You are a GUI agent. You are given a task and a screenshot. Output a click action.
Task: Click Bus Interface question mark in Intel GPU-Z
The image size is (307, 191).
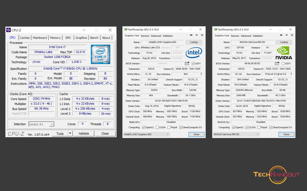(201, 74)
